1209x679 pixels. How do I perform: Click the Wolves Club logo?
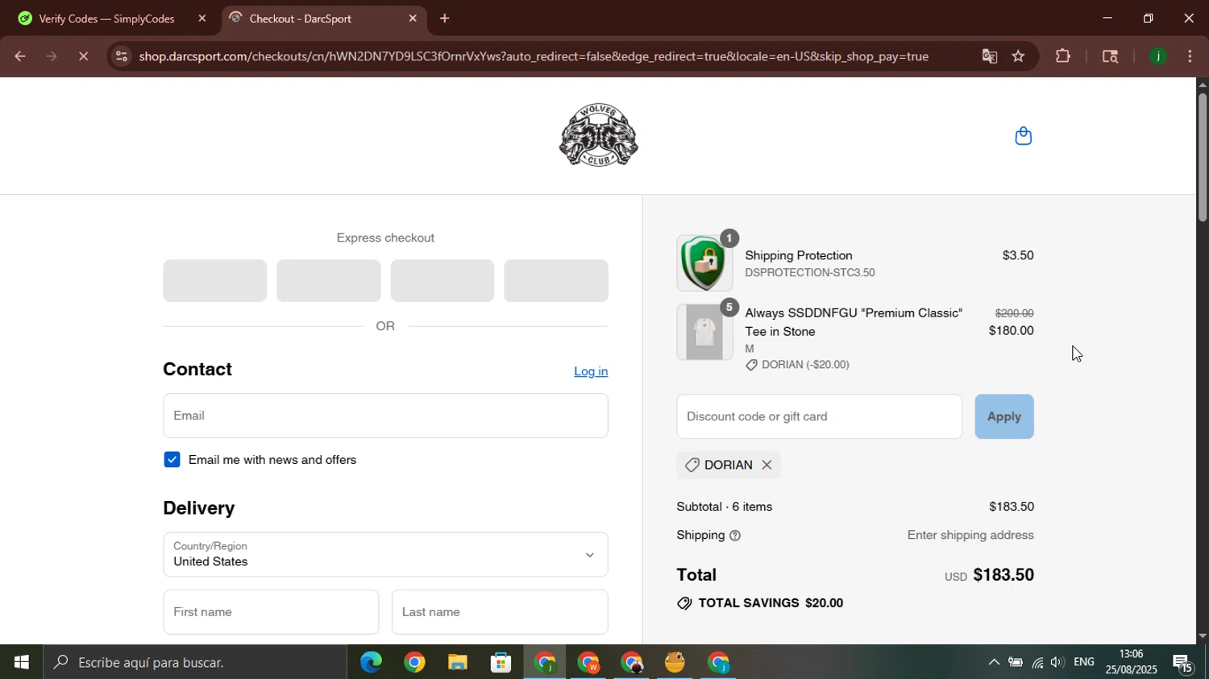point(599,135)
